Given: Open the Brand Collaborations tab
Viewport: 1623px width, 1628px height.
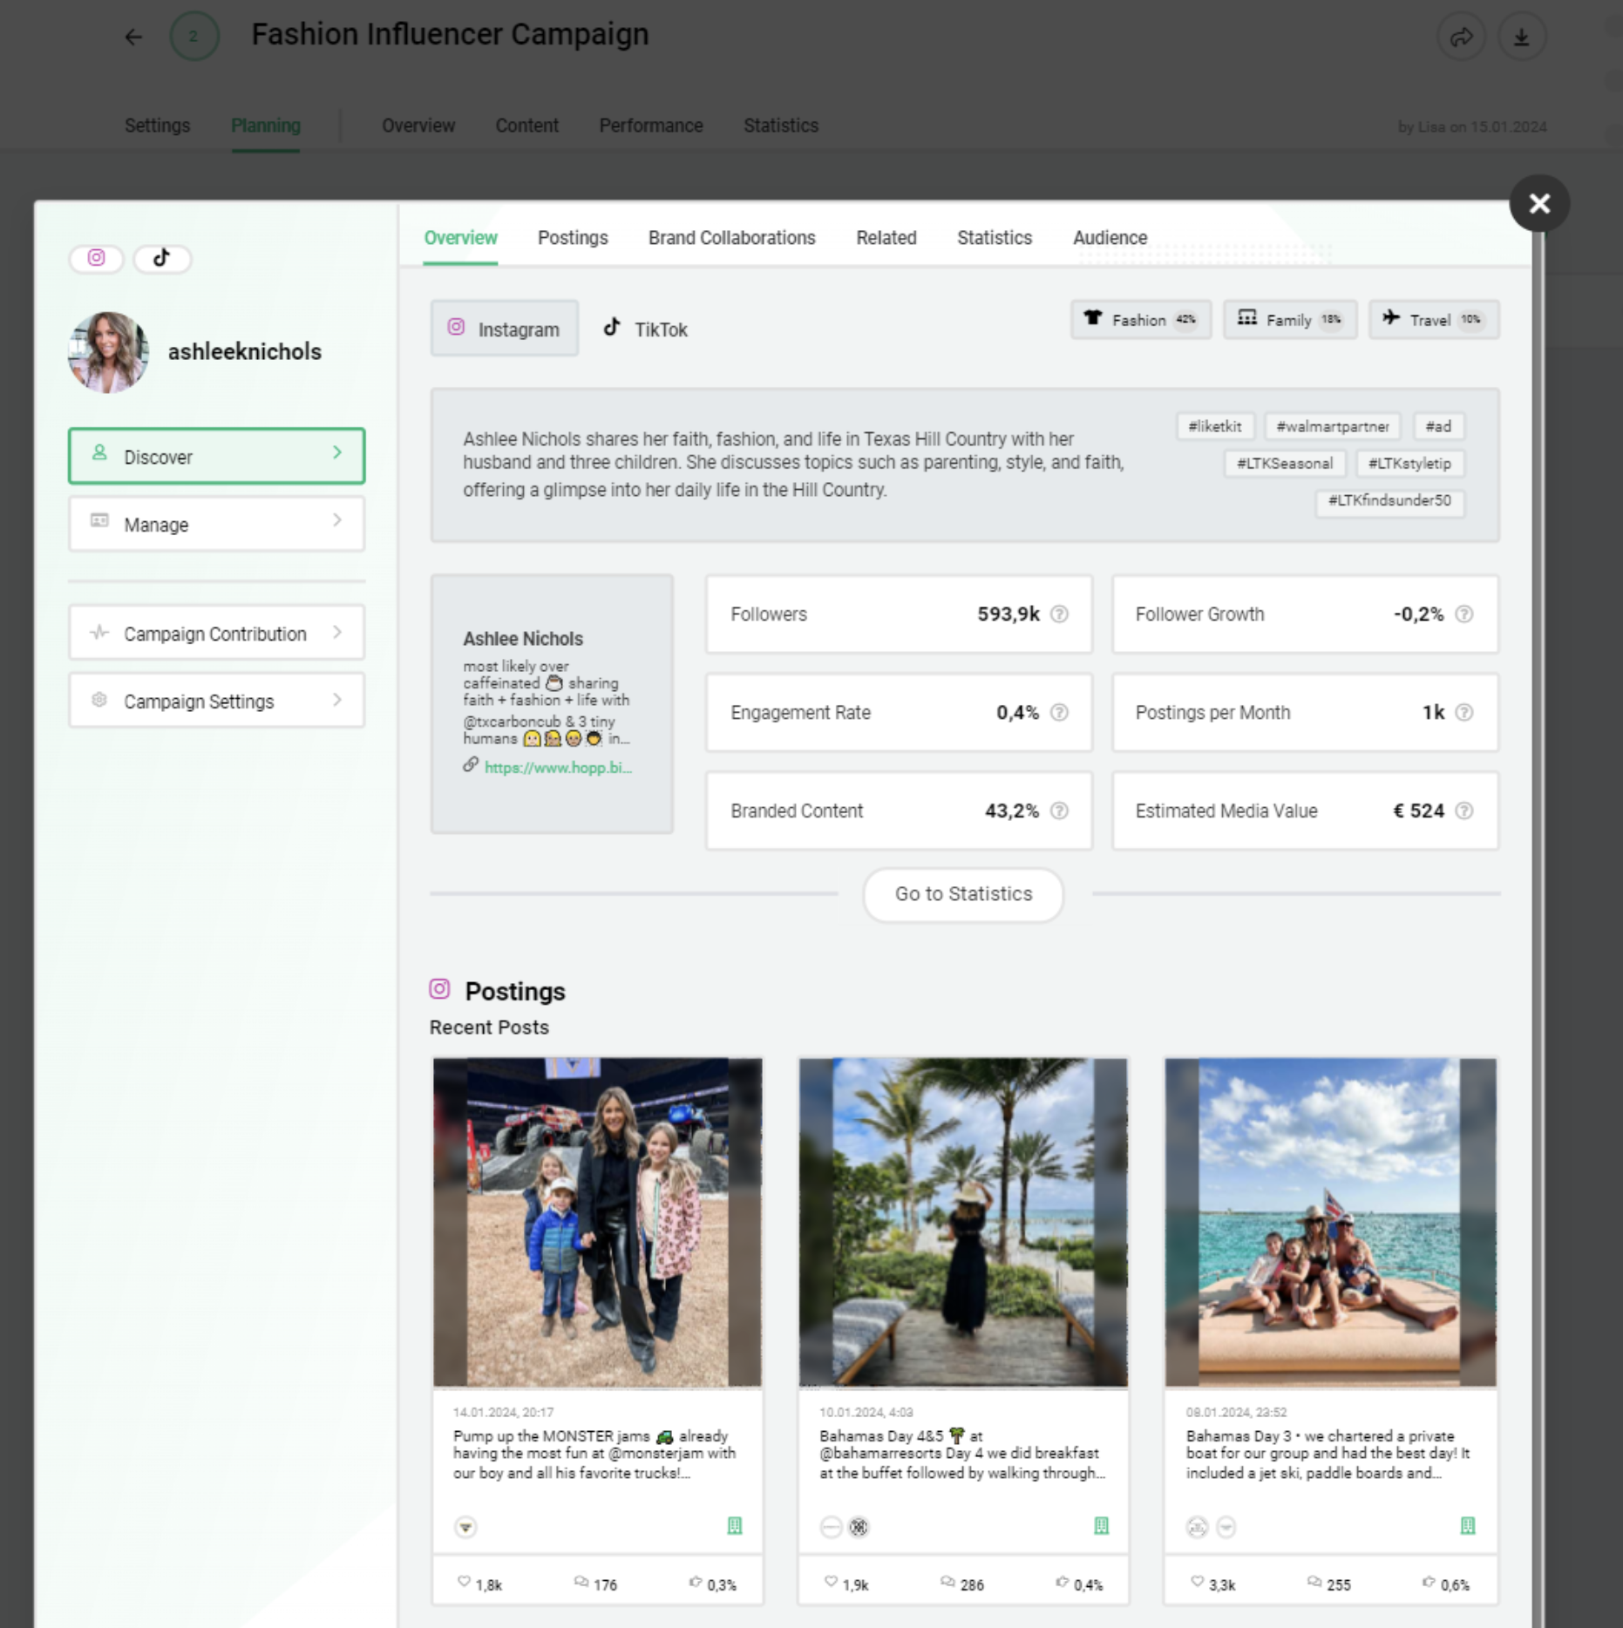Looking at the screenshot, I should point(731,237).
